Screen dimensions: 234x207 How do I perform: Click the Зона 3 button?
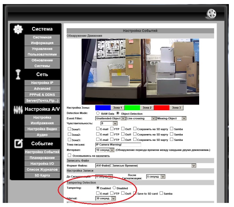coord(176,108)
